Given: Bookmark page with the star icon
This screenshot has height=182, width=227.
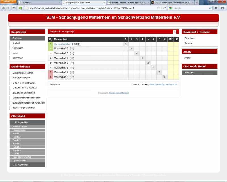Looking at the screenshot, I should click(158, 8).
